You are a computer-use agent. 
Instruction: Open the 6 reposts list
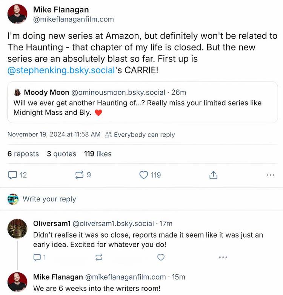23,154
